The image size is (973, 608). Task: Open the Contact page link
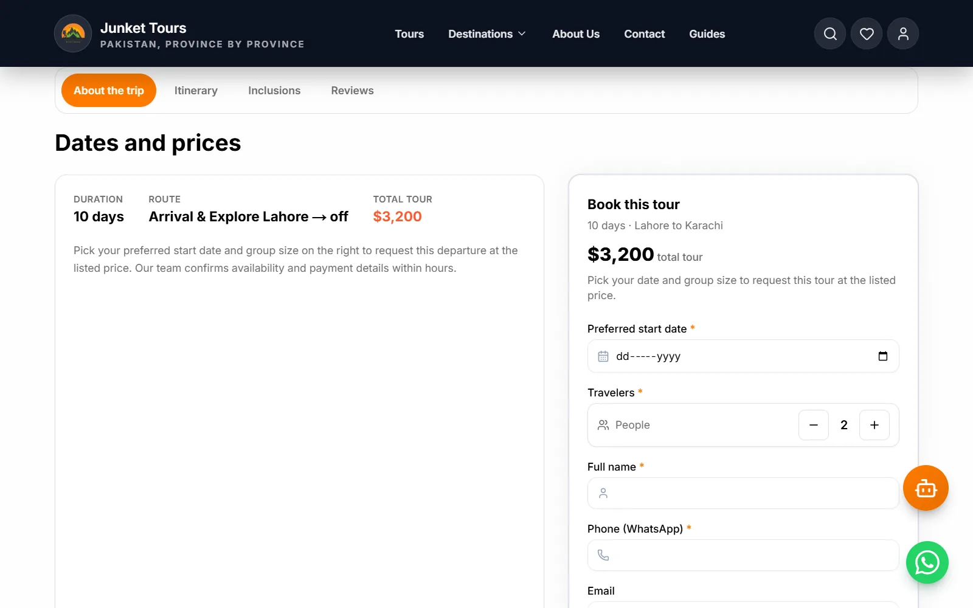click(x=644, y=34)
